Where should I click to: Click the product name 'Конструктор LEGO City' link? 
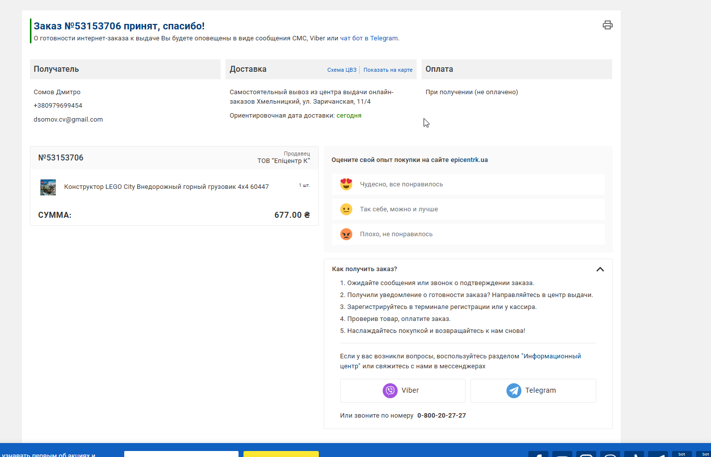click(167, 187)
